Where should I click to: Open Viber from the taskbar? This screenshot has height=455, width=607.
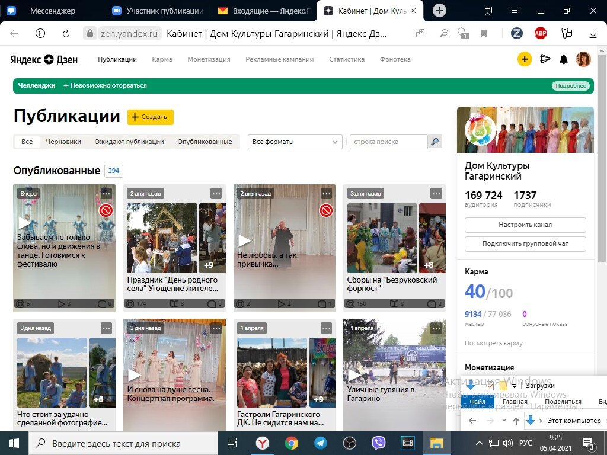click(x=378, y=443)
